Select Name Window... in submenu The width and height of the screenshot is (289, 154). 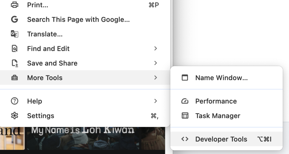tap(227, 78)
